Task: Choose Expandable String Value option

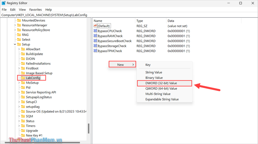Action: tap(164, 99)
